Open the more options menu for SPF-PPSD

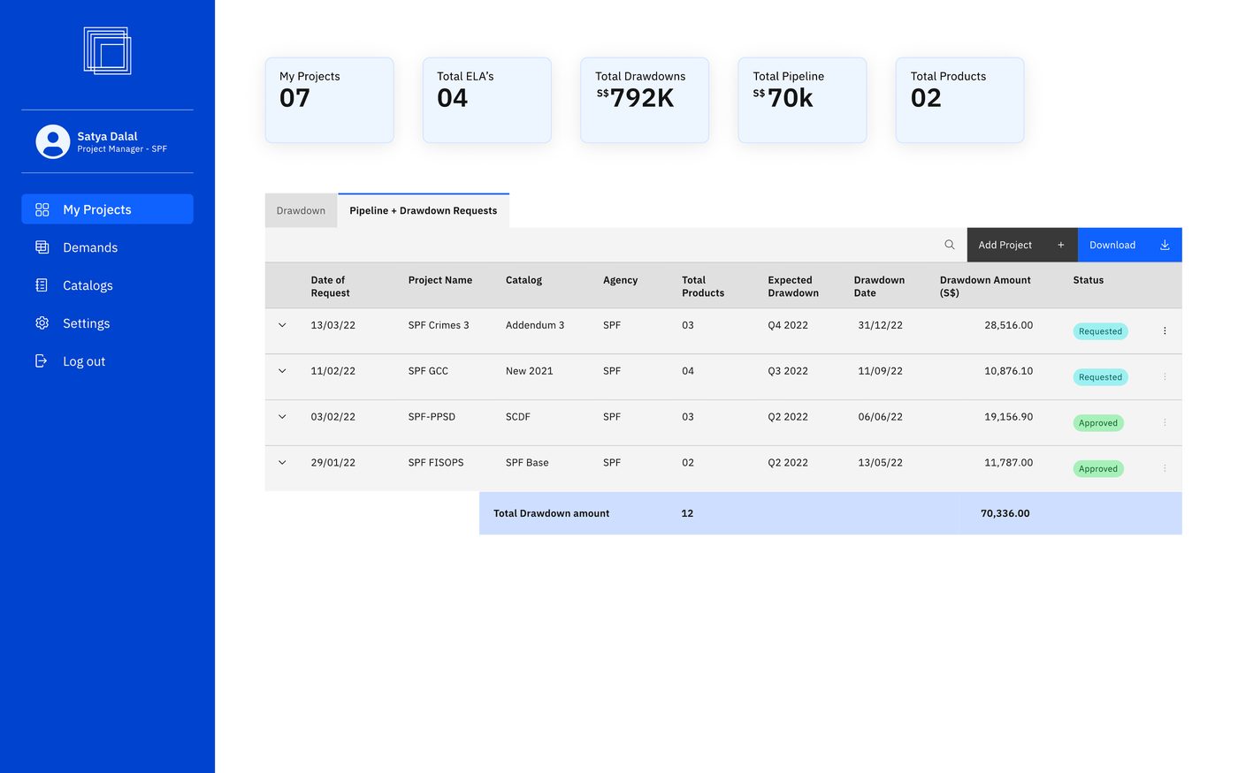coord(1165,422)
